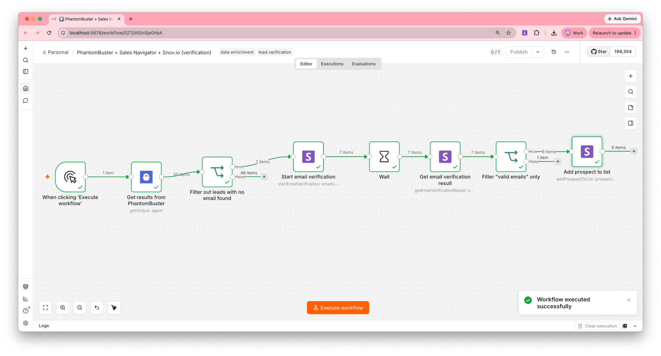
Task: Click GitHub Star button
Action: pyautogui.click(x=599, y=52)
